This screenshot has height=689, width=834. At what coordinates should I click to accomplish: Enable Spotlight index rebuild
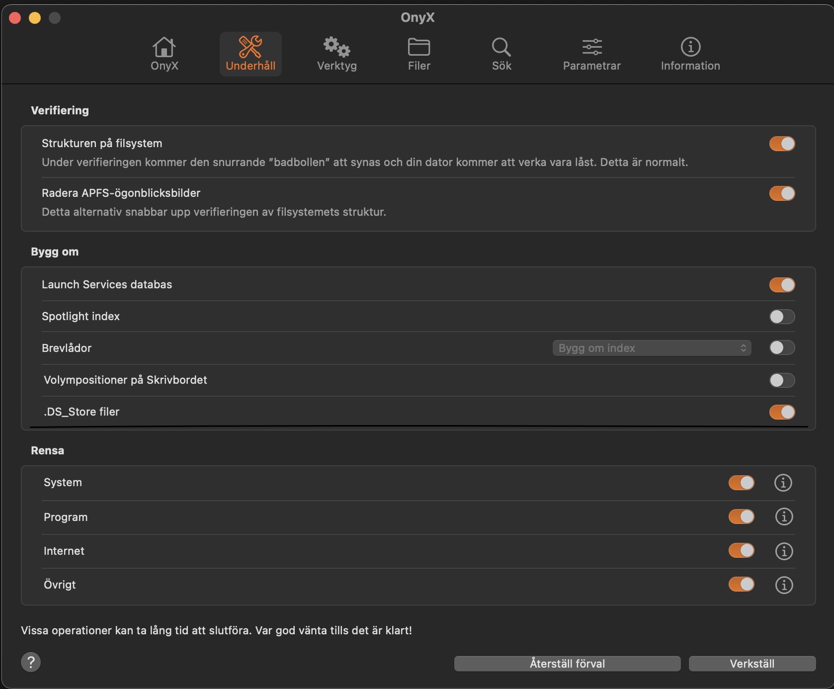[782, 317]
